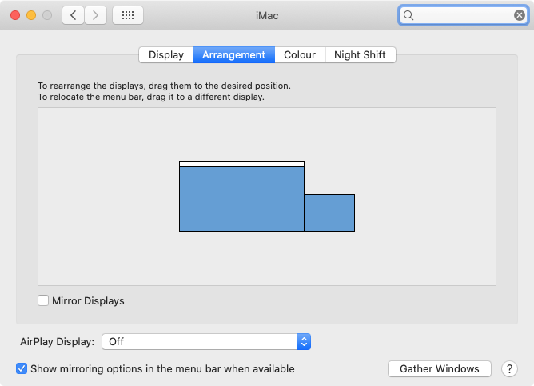The height and width of the screenshot is (386, 534).
Task: Click the white menu bar strip on display
Action: [x=241, y=164]
